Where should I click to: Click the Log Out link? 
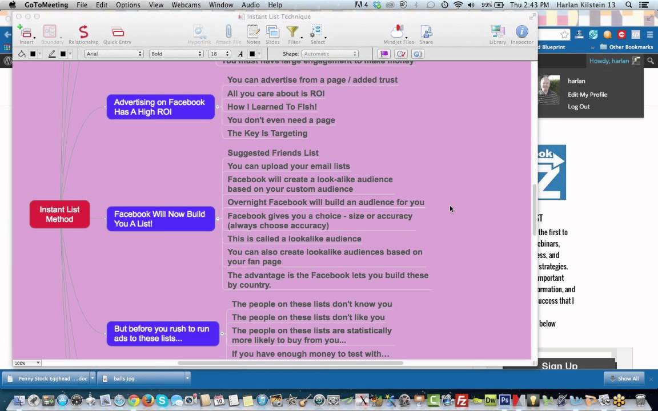579,107
